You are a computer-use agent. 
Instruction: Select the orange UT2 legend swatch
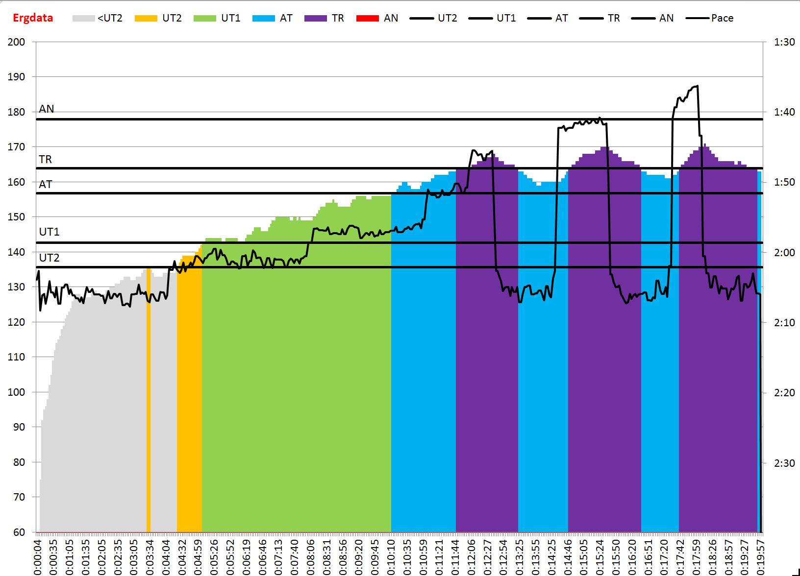(146, 19)
